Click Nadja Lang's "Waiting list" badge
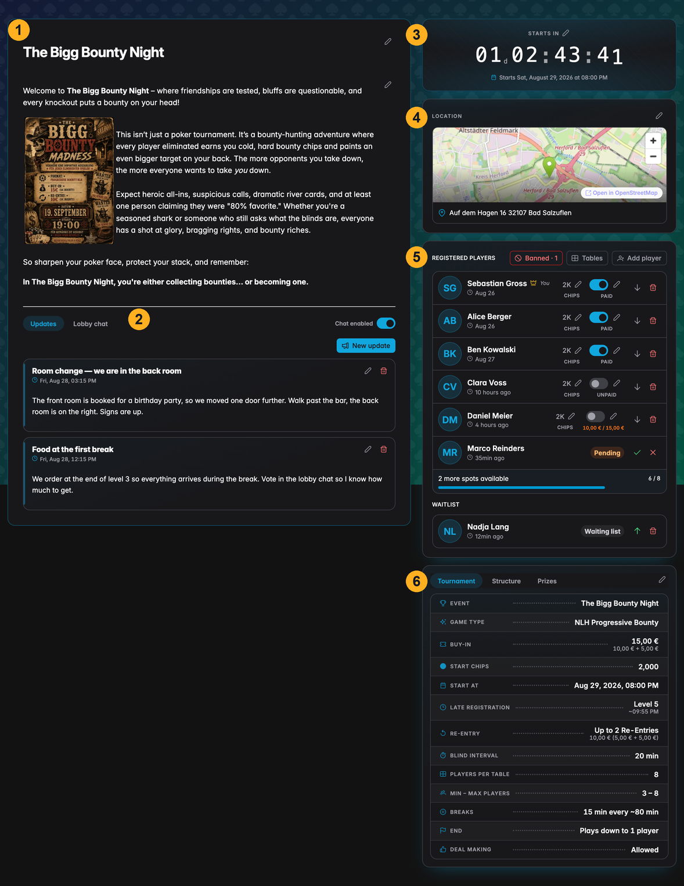 [602, 531]
